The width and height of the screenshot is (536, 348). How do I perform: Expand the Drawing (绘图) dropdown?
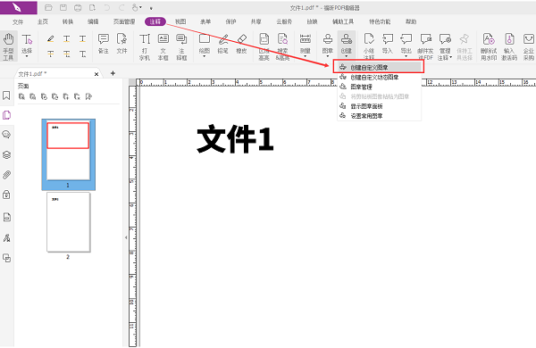click(x=205, y=56)
